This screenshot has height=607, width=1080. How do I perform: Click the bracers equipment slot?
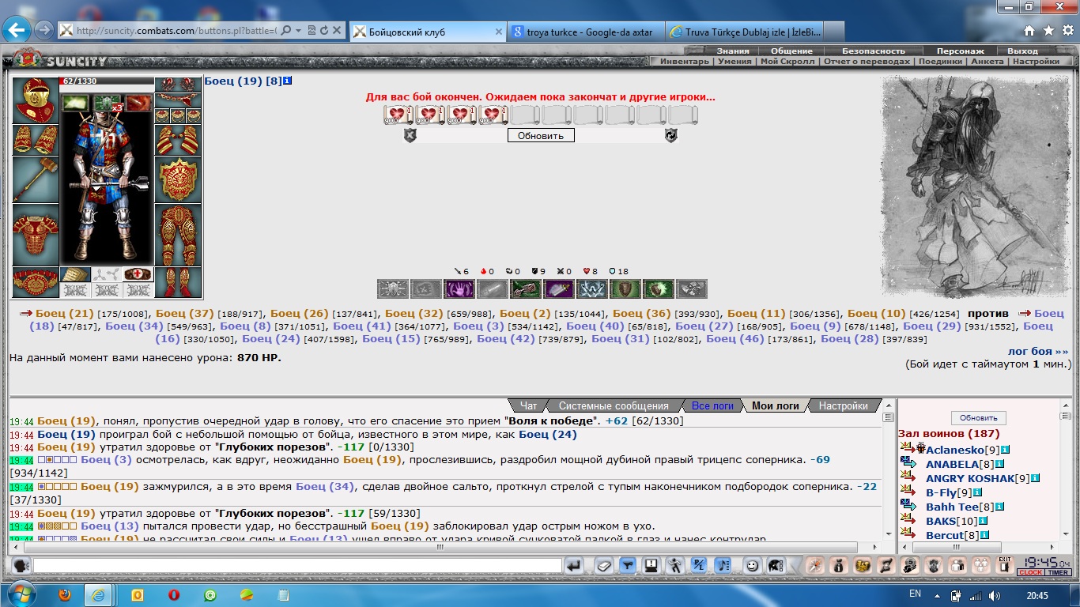coord(36,140)
